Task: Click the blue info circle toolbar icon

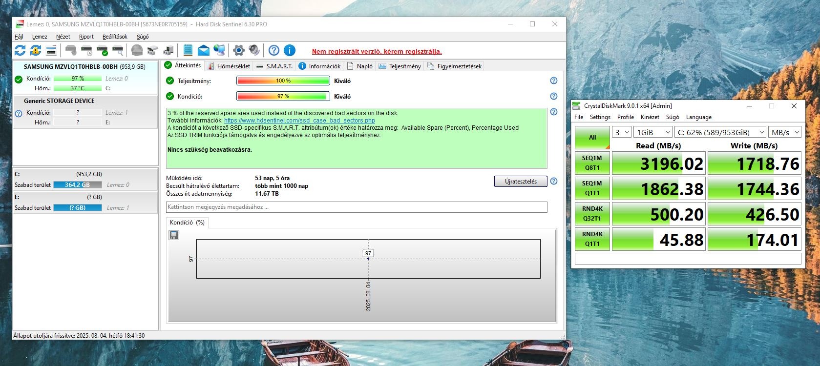Action: point(290,50)
